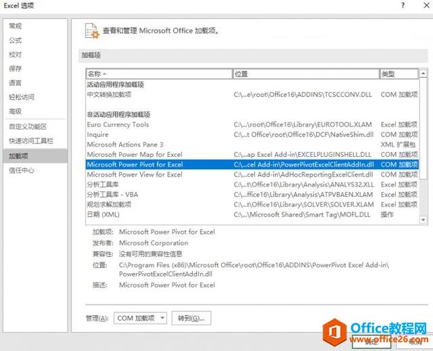Click the 活动应用程序加载项 group heading
Screen dimensions: 433x351
tap(116, 85)
